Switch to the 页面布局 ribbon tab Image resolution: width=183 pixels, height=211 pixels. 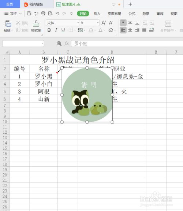(115, 14)
